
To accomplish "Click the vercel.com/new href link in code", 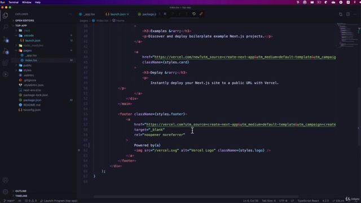I will point(245,57).
